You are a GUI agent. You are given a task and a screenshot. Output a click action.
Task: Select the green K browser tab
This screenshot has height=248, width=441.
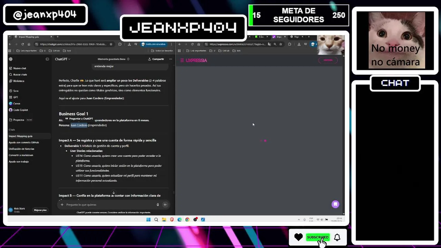(x=261, y=37)
